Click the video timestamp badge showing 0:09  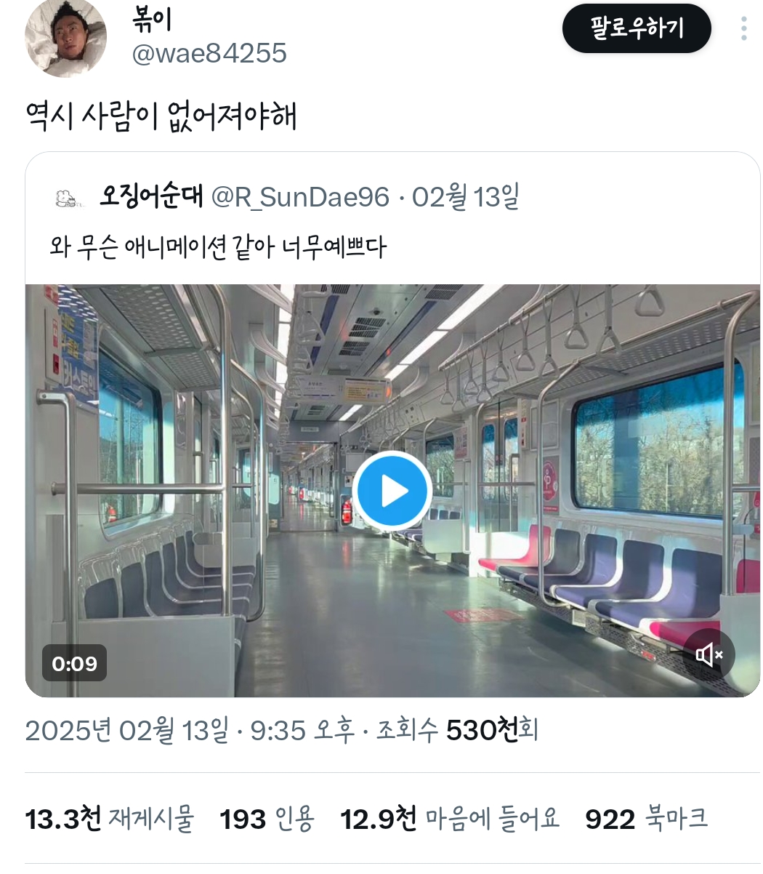pyautogui.click(x=73, y=662)
